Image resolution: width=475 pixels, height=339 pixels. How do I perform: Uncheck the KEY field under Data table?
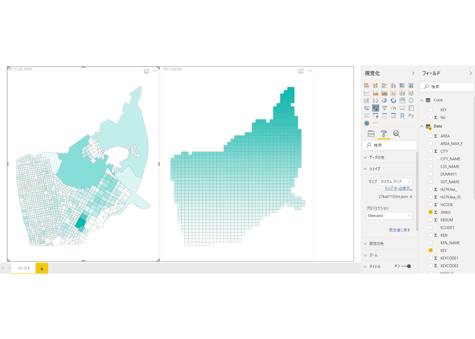[430, 250]
